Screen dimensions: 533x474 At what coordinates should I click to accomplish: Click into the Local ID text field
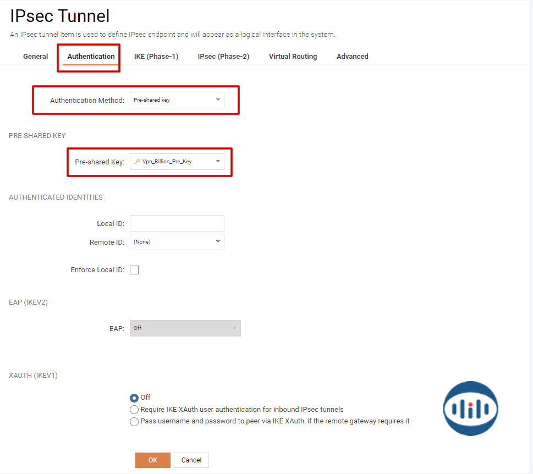click(177, 223)
